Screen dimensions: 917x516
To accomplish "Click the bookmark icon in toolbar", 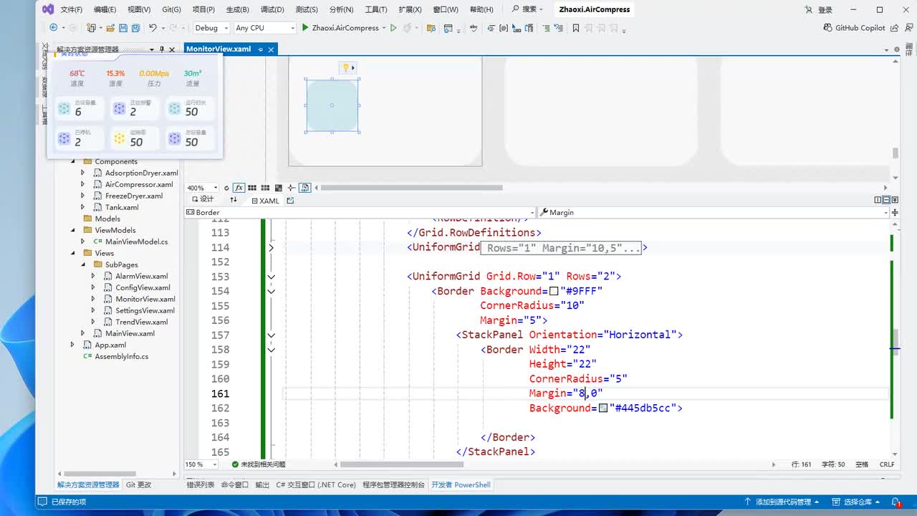I will 576,28.
